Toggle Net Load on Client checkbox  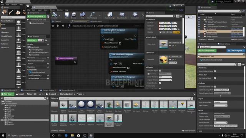pyautogui.click(x=215, y=78)
